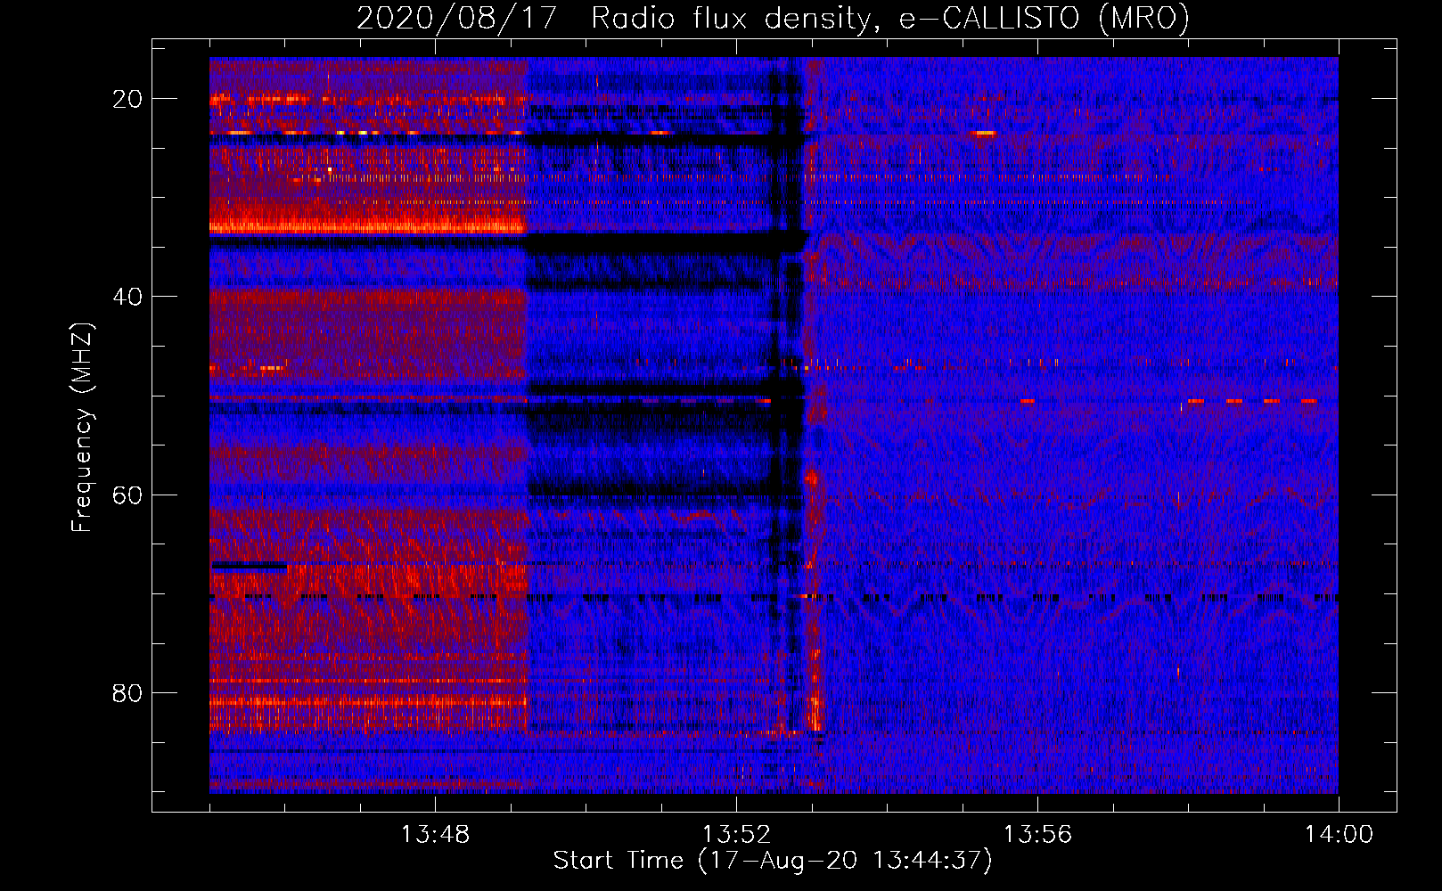Click the 13:56 time tick label
Image resolution: width=1442 pixels, height=891 pixels.
click(1037, 835)
